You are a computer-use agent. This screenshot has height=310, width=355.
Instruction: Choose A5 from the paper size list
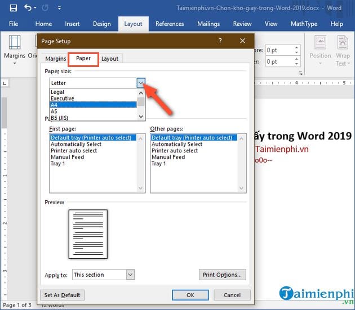[93, 111]
